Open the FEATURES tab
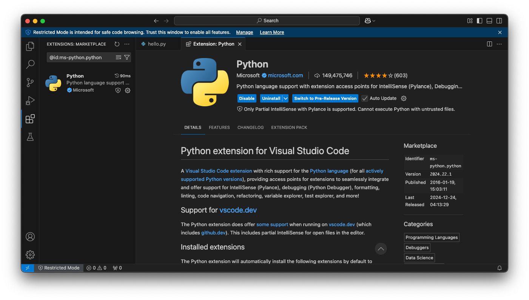The height and width of the screenshot is (300, 529). (x=219, y=127)
